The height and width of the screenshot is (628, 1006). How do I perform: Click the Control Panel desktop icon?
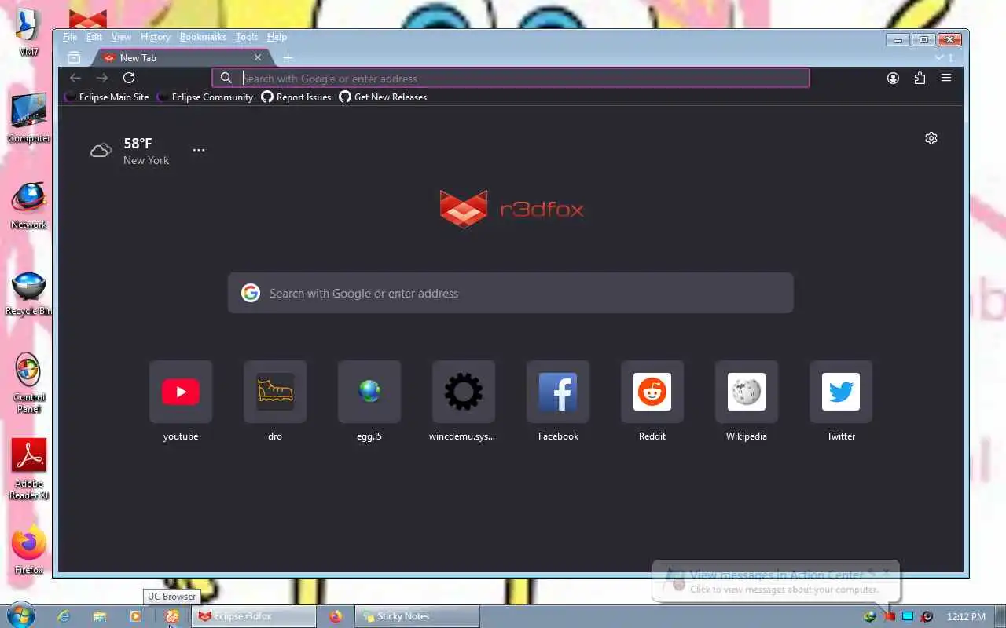29,382
